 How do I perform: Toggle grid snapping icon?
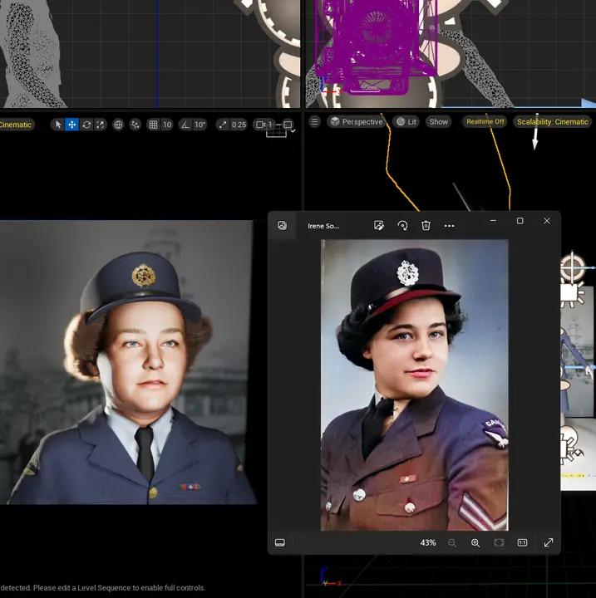tap(153, 125)
